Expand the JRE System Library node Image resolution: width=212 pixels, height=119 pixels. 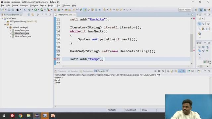[5, 21]
